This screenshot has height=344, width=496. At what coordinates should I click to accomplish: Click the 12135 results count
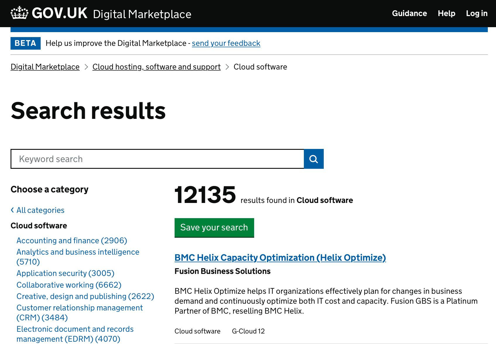point(205,195)
